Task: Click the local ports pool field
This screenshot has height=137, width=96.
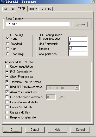Action: (78, 53)
